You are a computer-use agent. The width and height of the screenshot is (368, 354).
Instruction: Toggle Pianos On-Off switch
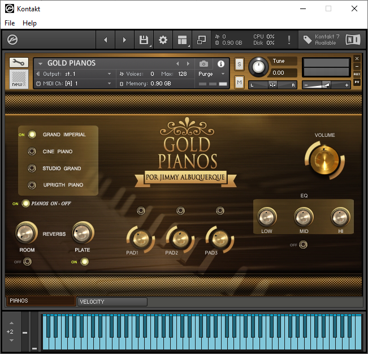point(25,203)
